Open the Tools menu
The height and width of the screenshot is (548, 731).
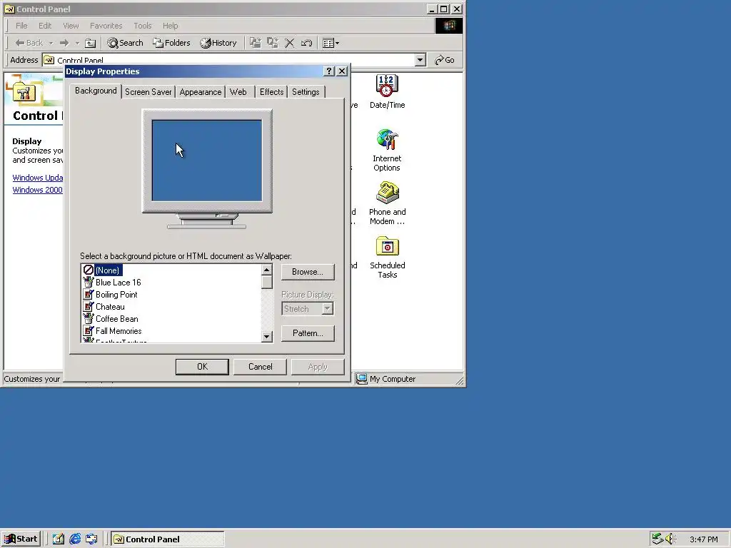pyautogui.click(x=142, y=26)
